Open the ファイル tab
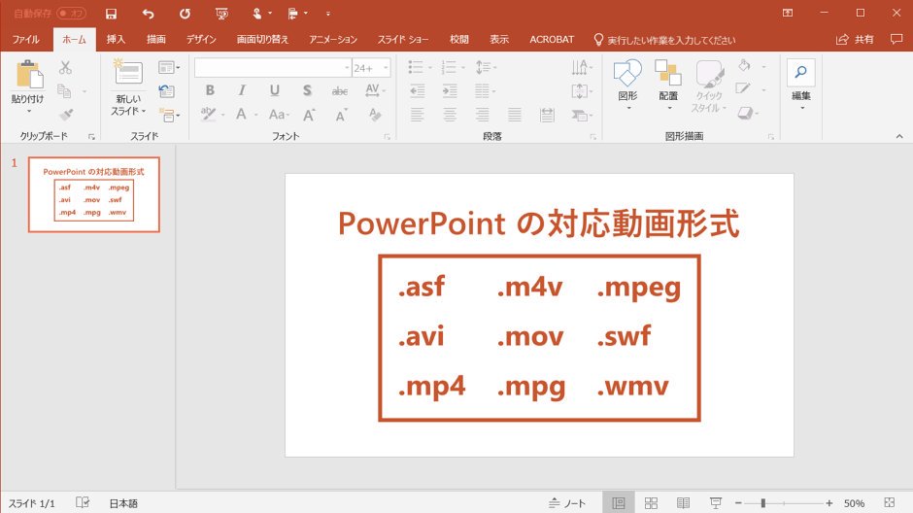 click(x=25, y=39)
